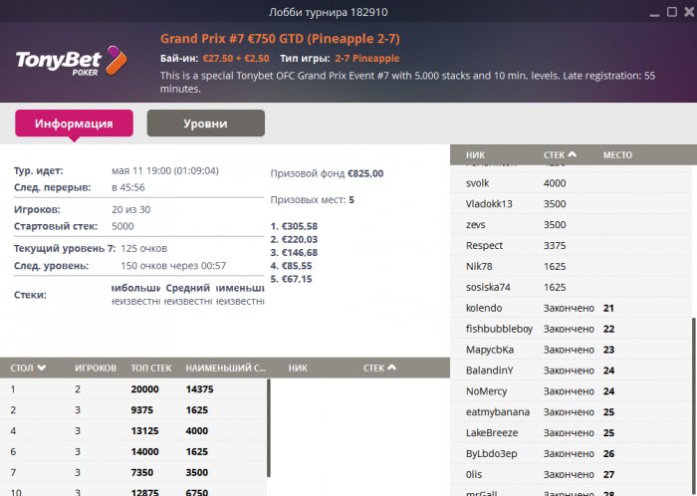Sort tables by the СТОЛ column arrow
This screenshot has height=496, width=697.
pyautogui.click(x=42, y=369)
